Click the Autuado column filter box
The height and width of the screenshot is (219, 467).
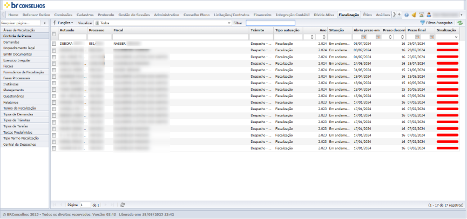coord(72,37)
